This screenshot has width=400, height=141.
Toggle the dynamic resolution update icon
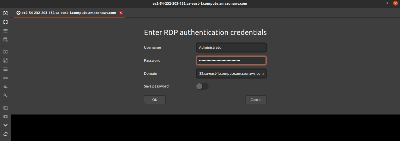[5, 52]
